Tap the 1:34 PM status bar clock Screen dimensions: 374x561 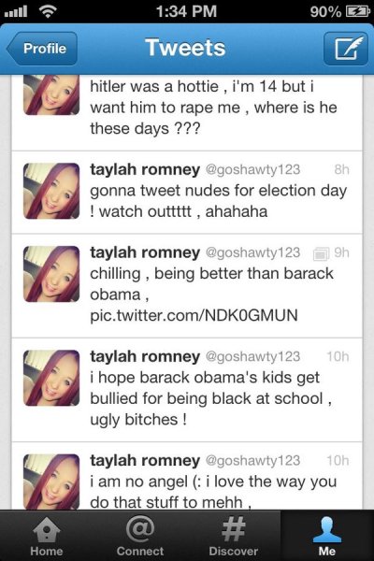pyautogui.click(x=186, y=11)
